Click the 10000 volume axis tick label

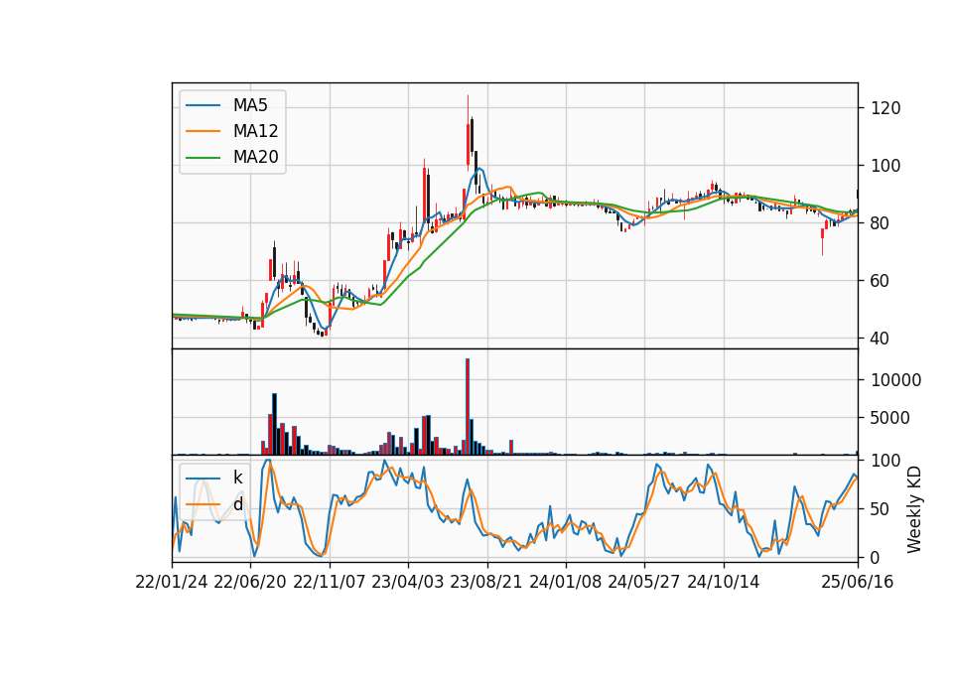[x=895, y=380]
